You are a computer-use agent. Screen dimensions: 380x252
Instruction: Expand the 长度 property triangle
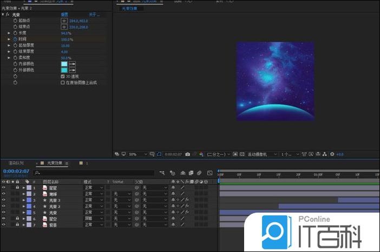pos(9,33)
